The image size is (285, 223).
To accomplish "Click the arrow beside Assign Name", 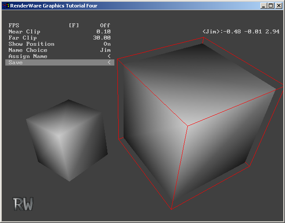I will point(109,56).
